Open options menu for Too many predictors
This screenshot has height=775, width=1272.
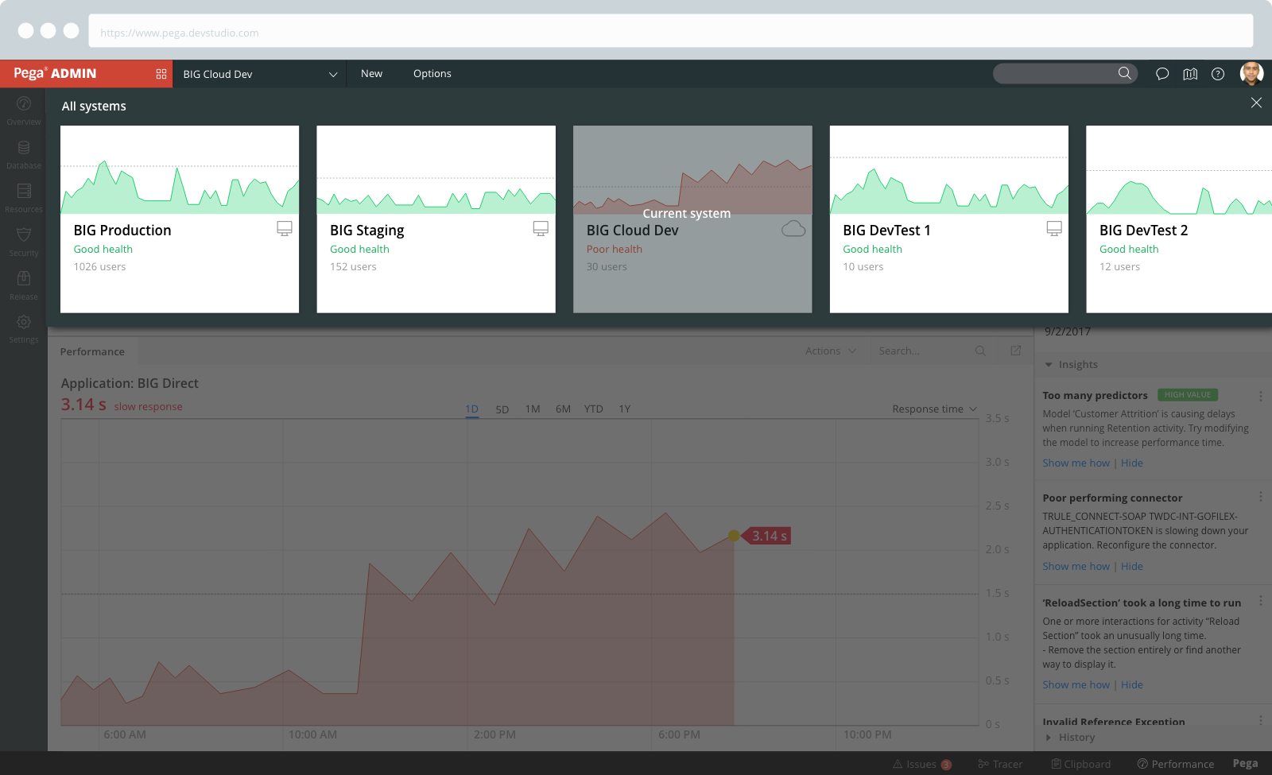tap(1261, 395)
